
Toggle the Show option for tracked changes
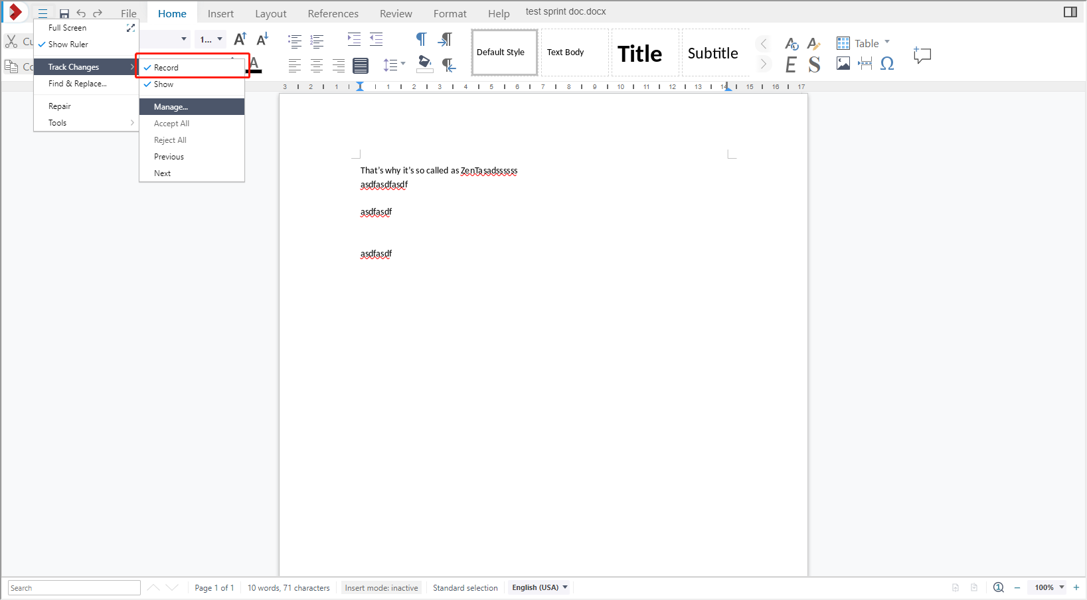[163, 84]
